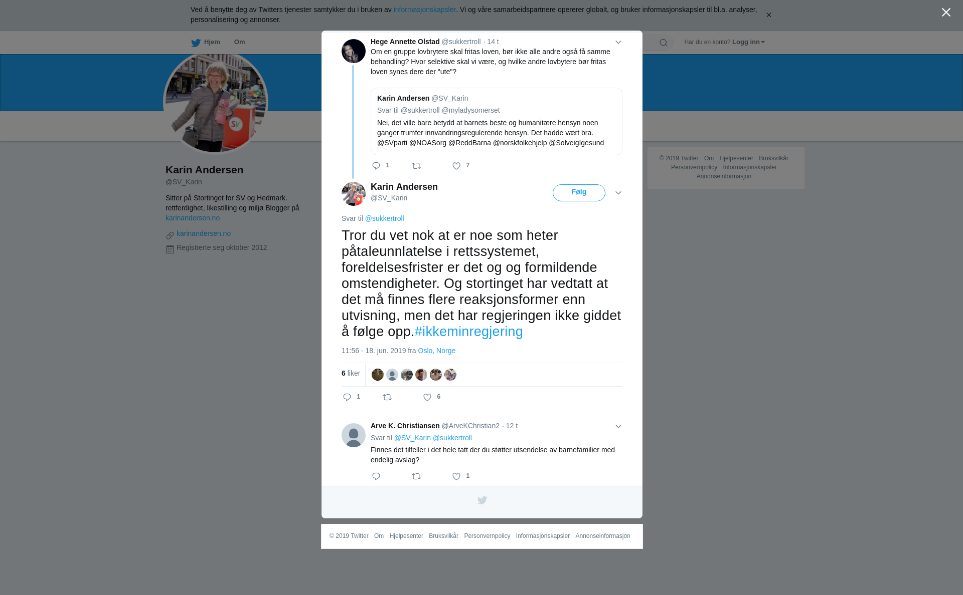Retweet Hege Annette Olstad's tweet
The height and width of the screenshot is (595, 963).
[x=416, y=166]
